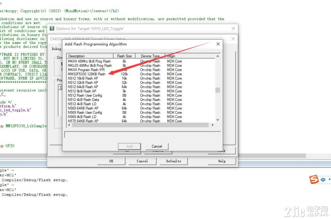The image size is (331, 219).
Task: Close the Add Flash Programming Algorithm dialog
Action: coord(218,44)
